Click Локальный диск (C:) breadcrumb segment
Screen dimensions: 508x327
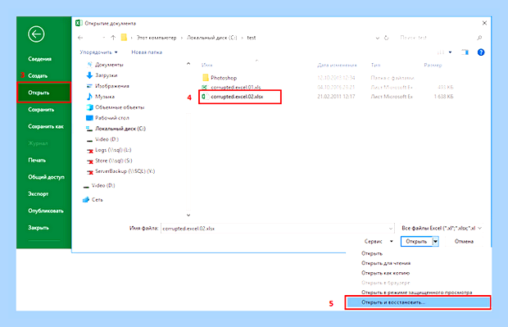coord(212,38)
